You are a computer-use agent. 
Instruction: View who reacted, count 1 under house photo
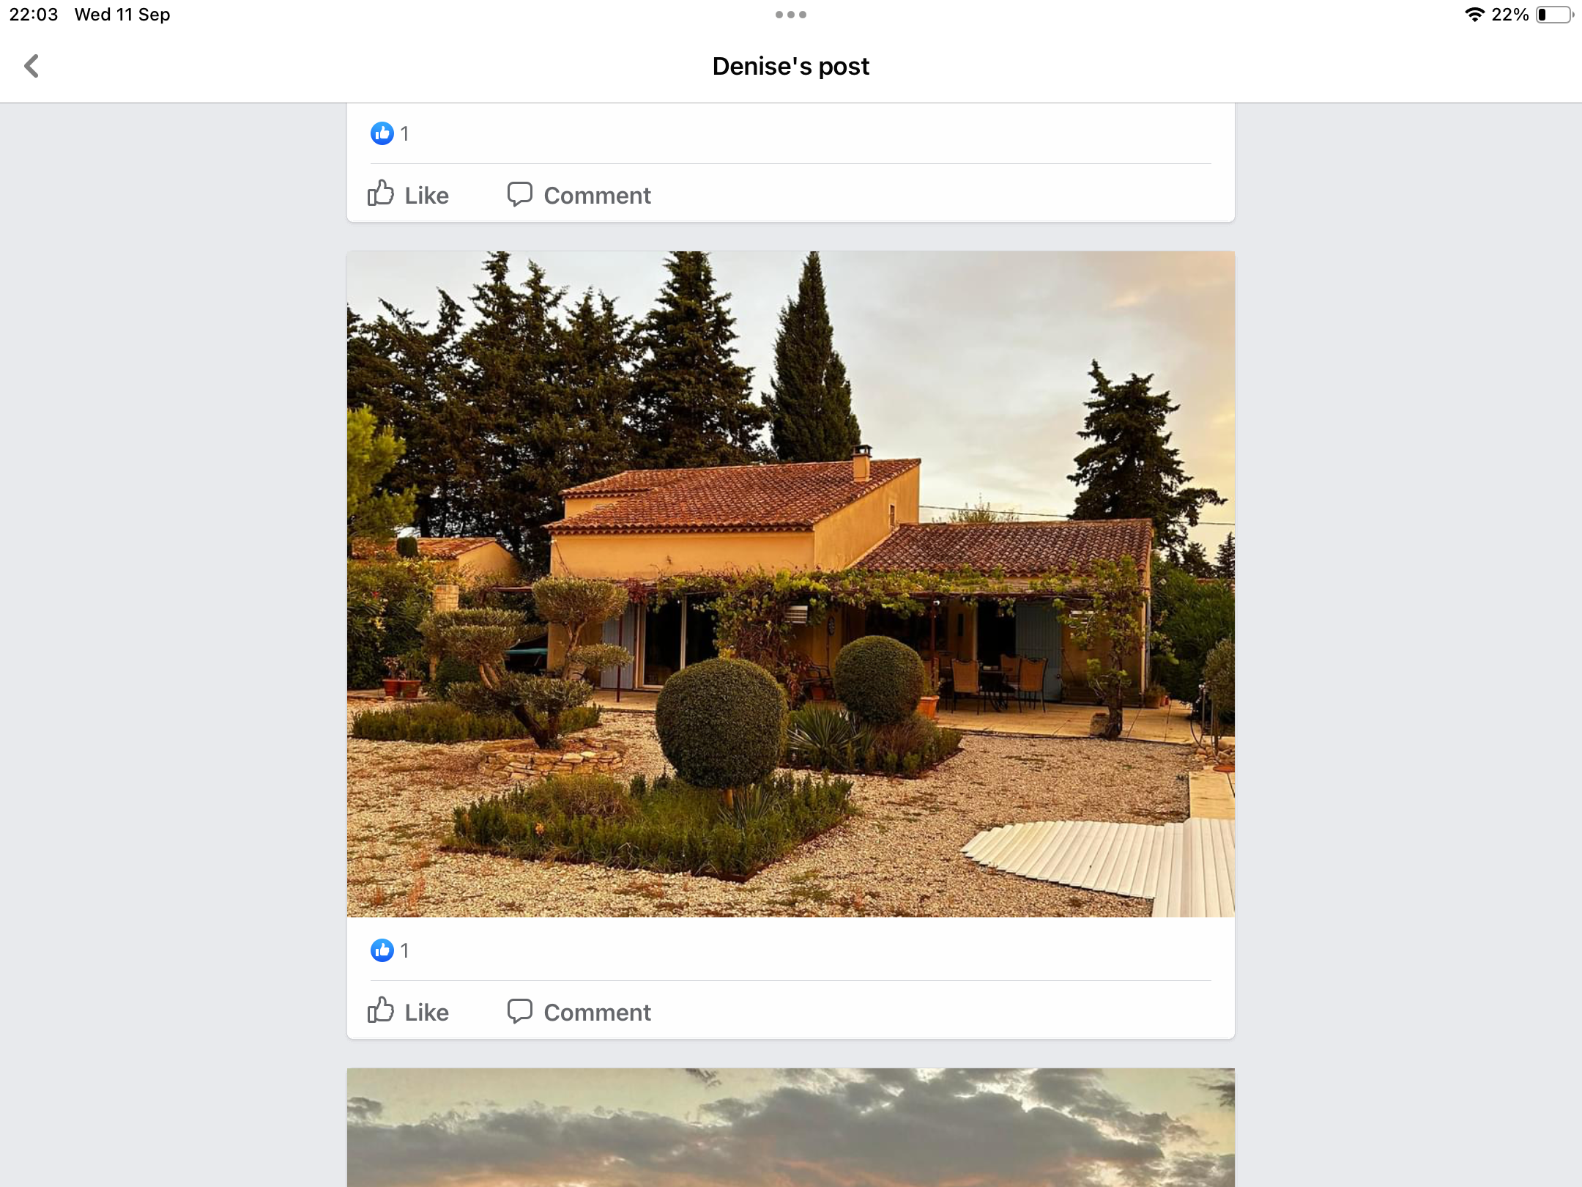pos(404,950)
